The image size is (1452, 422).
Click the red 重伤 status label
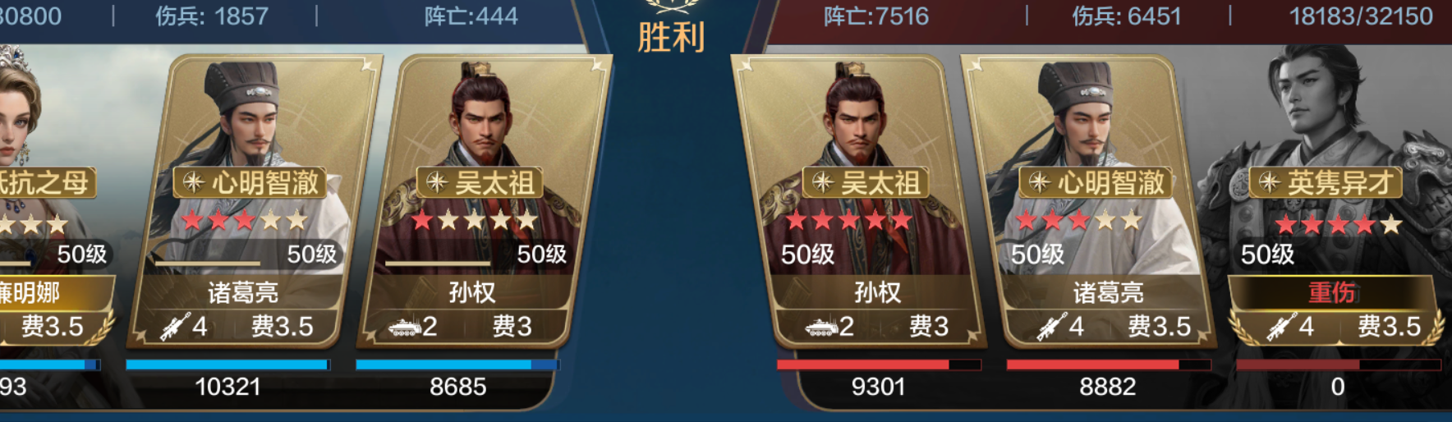(1331, 292)
